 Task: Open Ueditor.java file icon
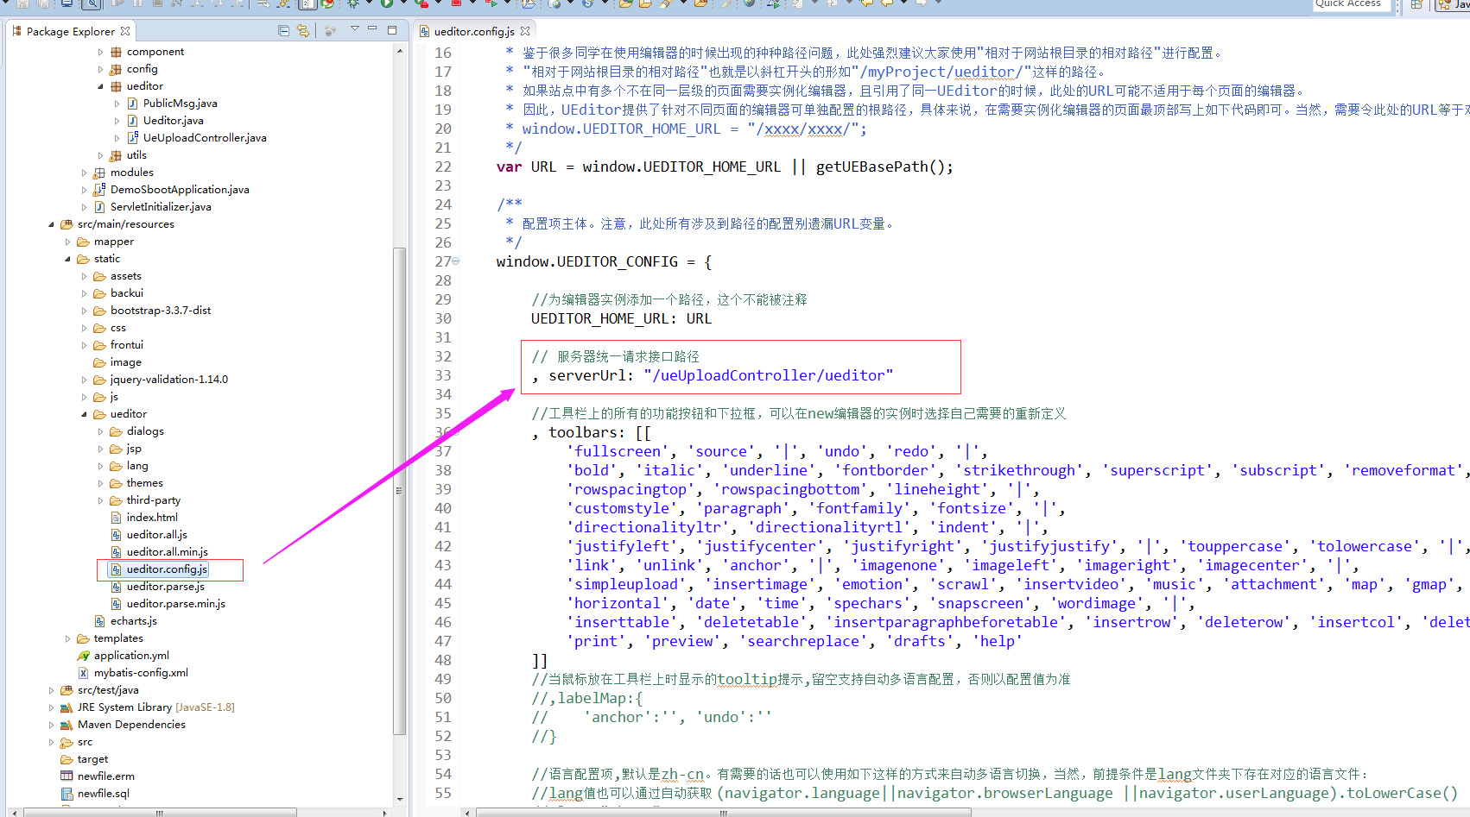pyautogui.click(x=133, y=121)
